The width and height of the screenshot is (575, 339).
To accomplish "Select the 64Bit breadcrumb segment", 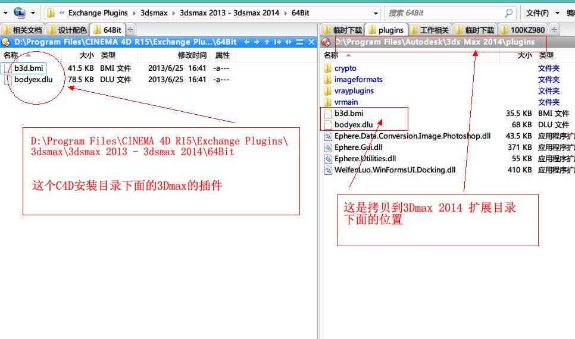I will pos(301,13).
